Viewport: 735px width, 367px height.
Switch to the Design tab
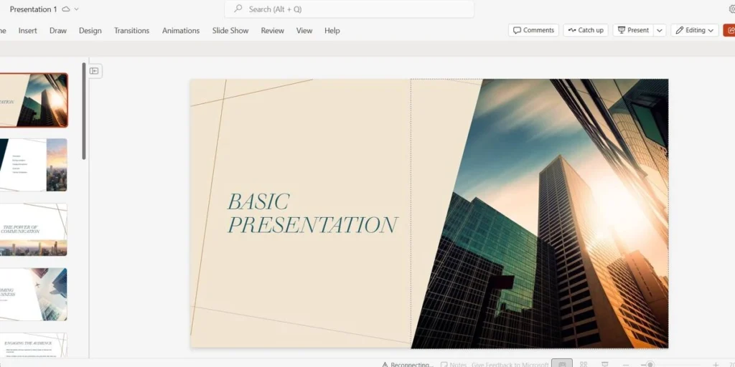(90, 30)
